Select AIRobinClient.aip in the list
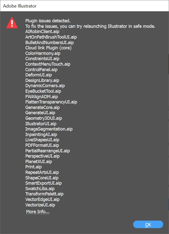The height and width of the screenshot is (234, 169). tap(42, 32)
